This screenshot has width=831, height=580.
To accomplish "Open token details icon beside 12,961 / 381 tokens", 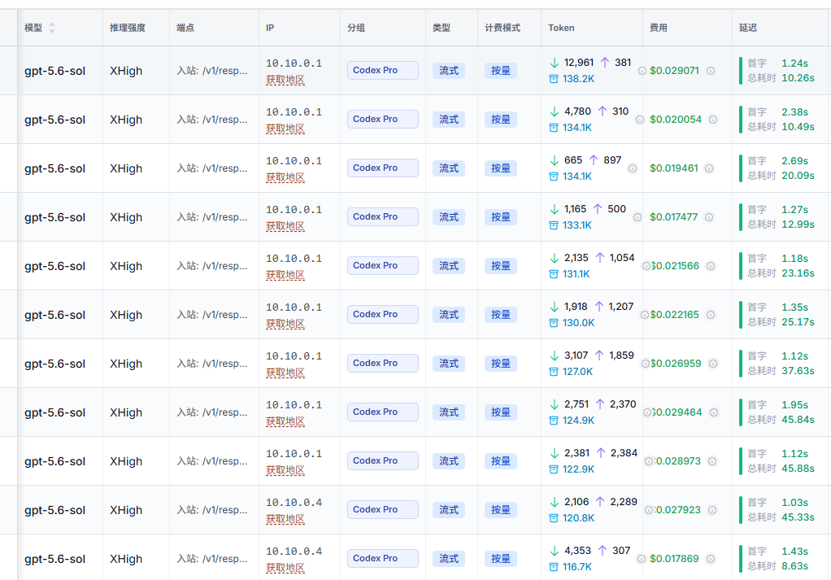I will click(642, 71).
